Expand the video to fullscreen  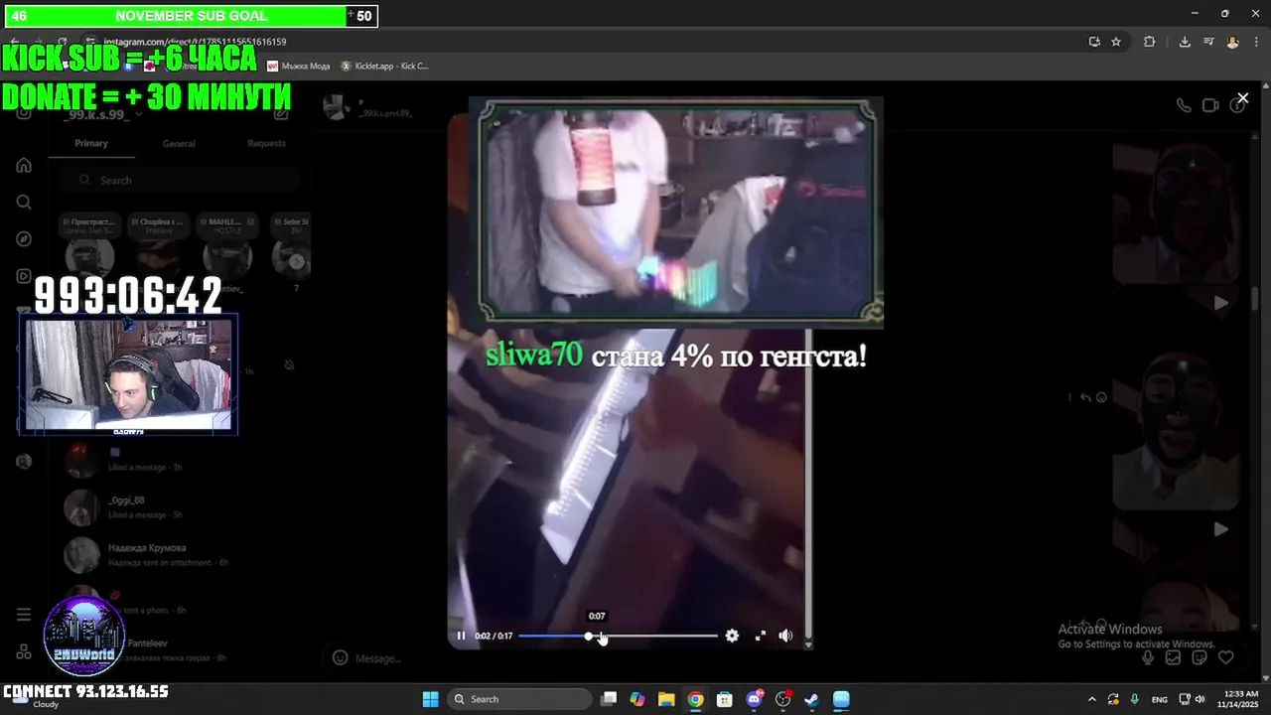(761, 636)
